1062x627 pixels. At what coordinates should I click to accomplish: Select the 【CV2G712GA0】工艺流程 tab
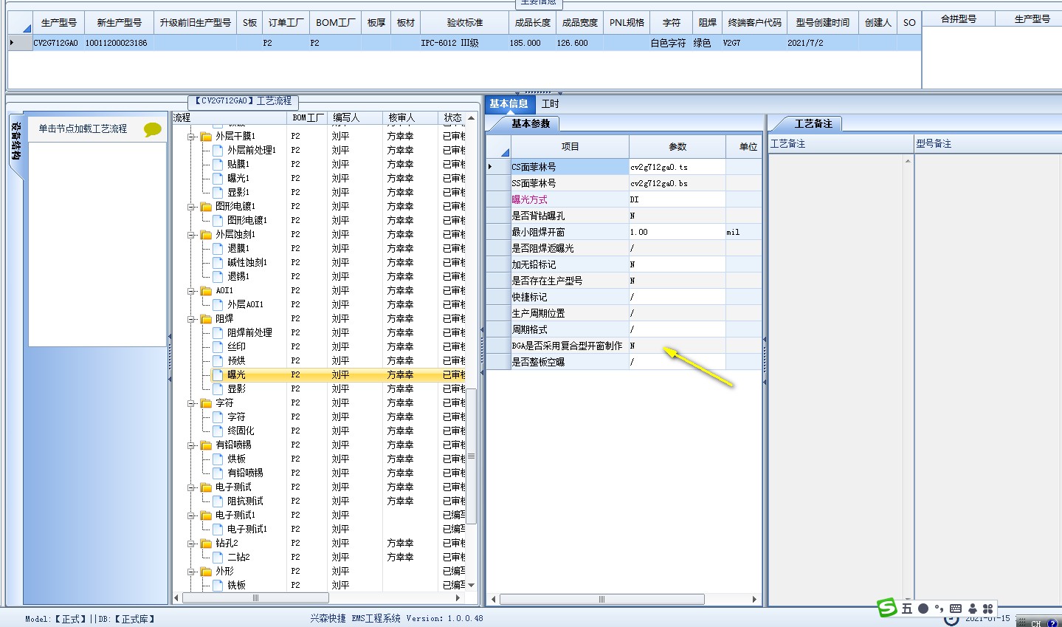click(244, 101)
